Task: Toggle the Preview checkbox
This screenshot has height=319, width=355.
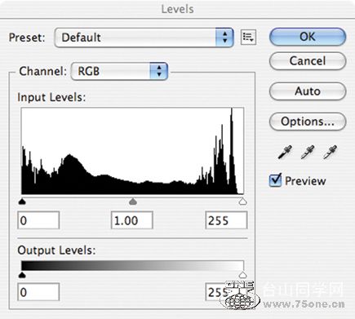Action: pyautogui.click(x=275, y=180)
